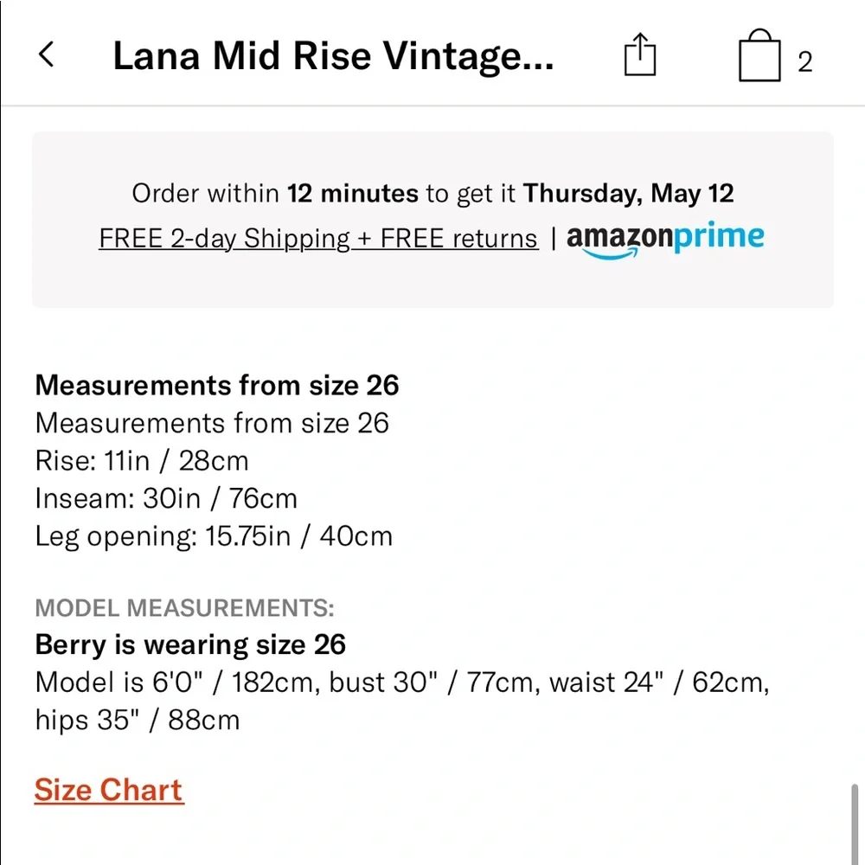This screenshot has width=865, height=865.
Task: Click the Amazon Prime logo
Action: [665, 238]
